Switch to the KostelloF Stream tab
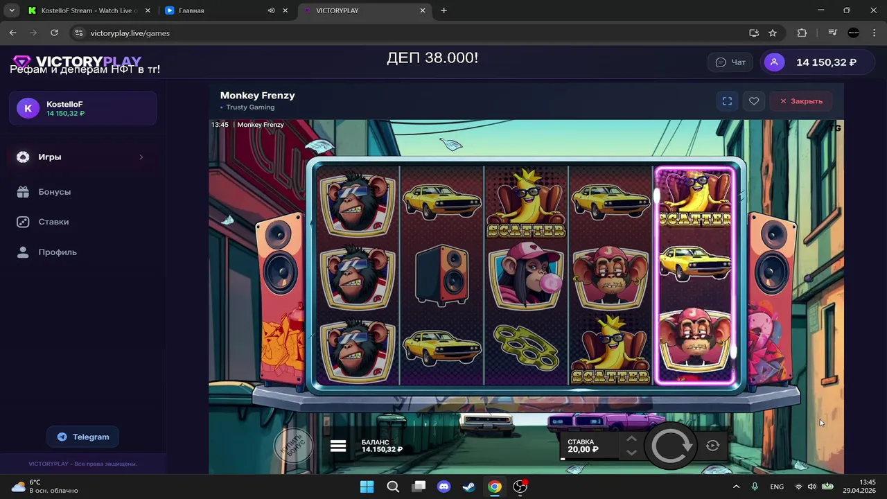887x499 pixels. (x=89, y=10)
